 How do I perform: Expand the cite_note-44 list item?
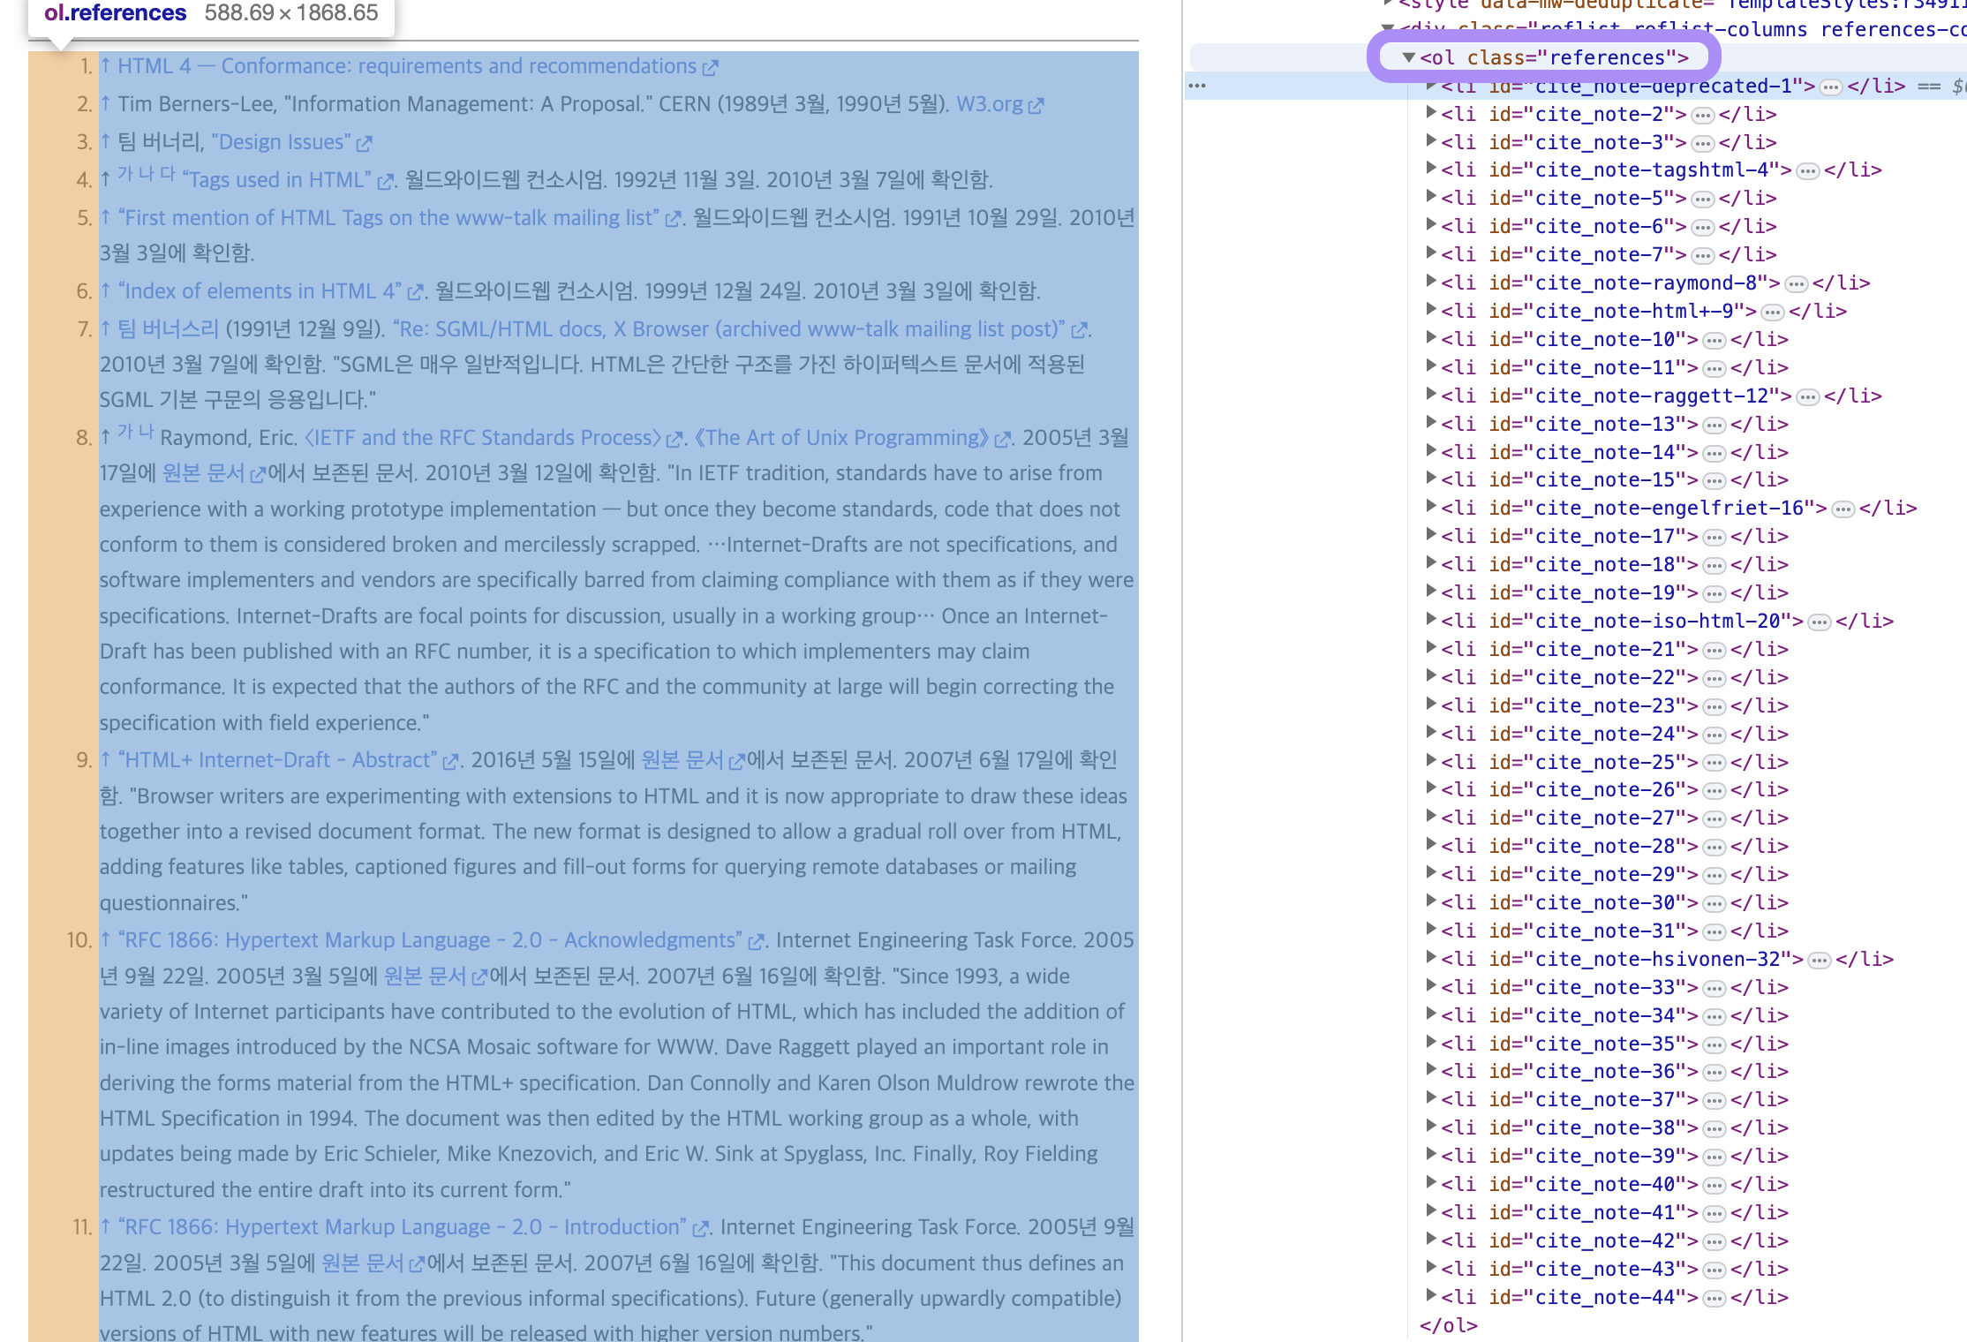pyautogui.click(x=1431, y=1296)
